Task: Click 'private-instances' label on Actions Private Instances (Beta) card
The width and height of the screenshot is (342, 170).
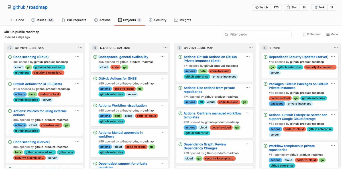Action: (225, 77)
